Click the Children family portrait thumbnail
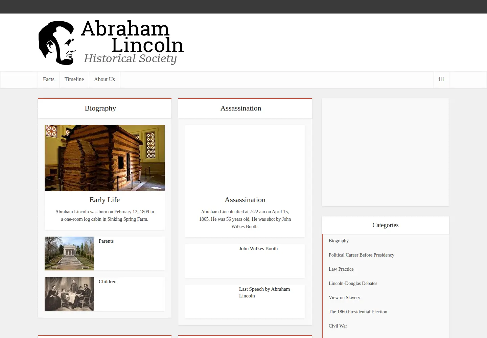487x338 pixels. pos(69,294)
